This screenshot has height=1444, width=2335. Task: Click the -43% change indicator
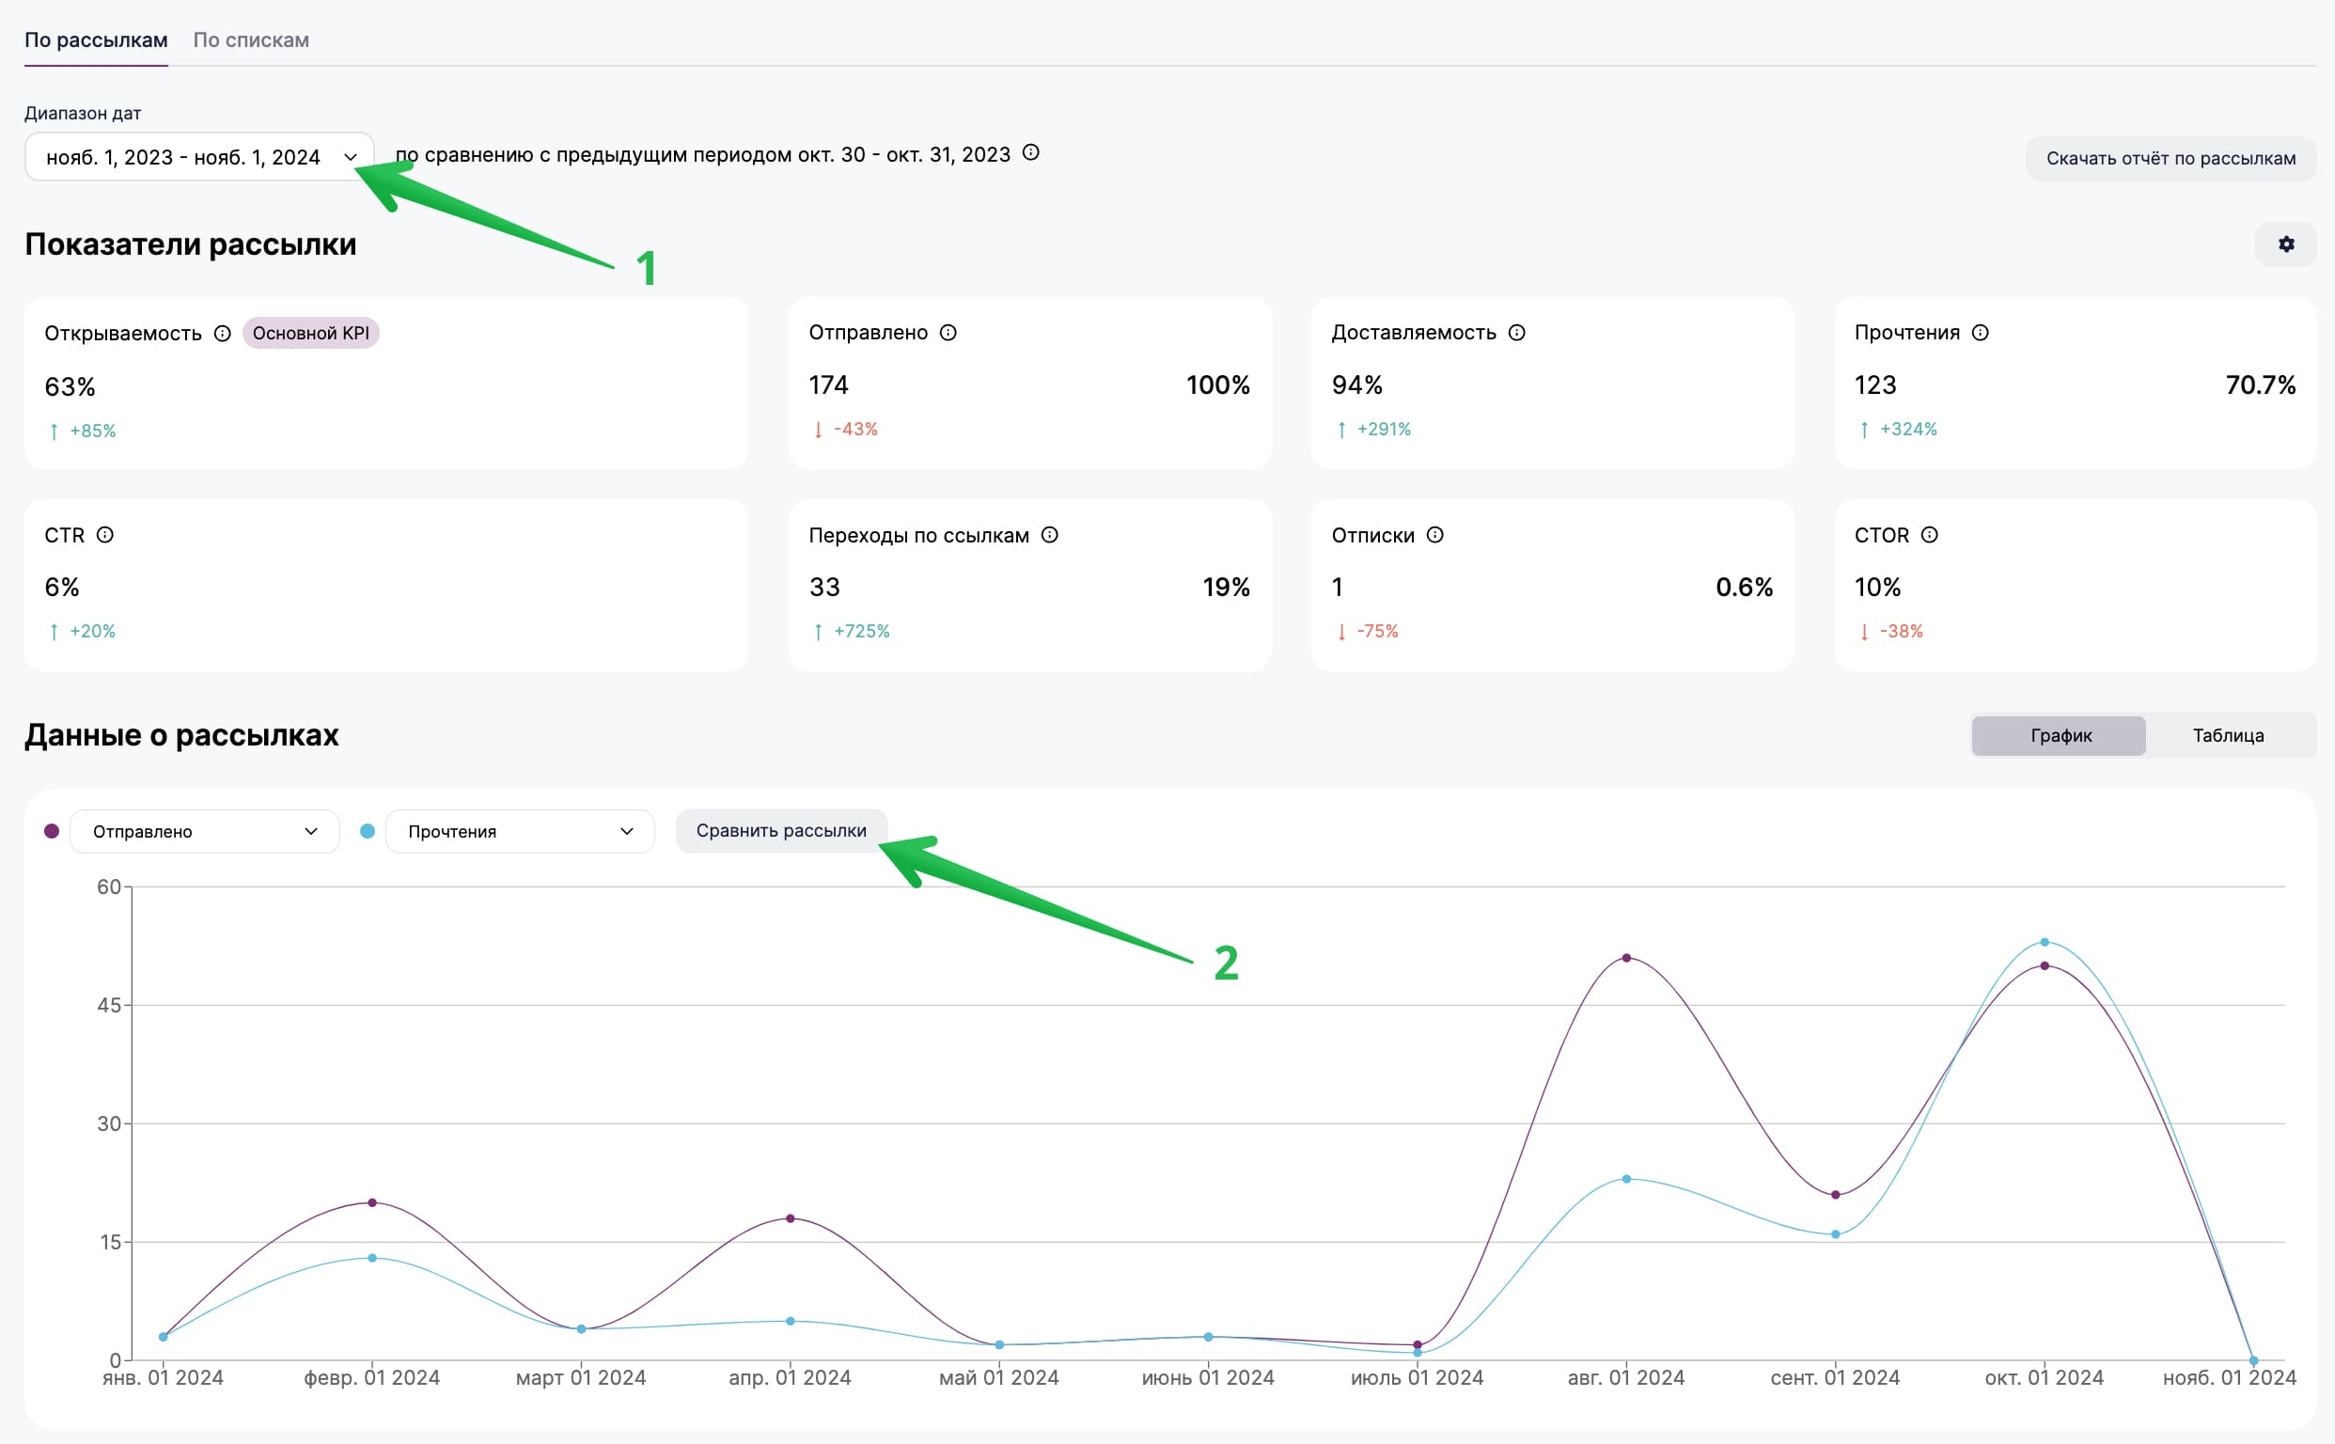855,429
